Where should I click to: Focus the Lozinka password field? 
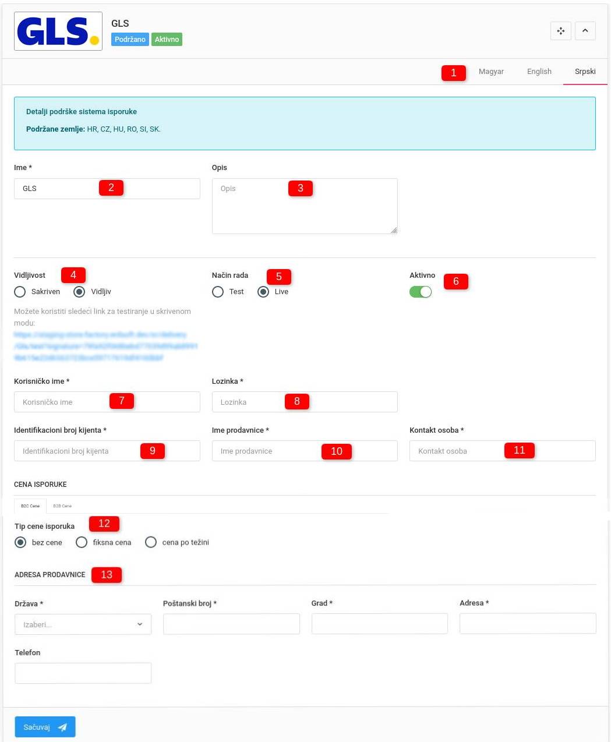click(305, 402)
